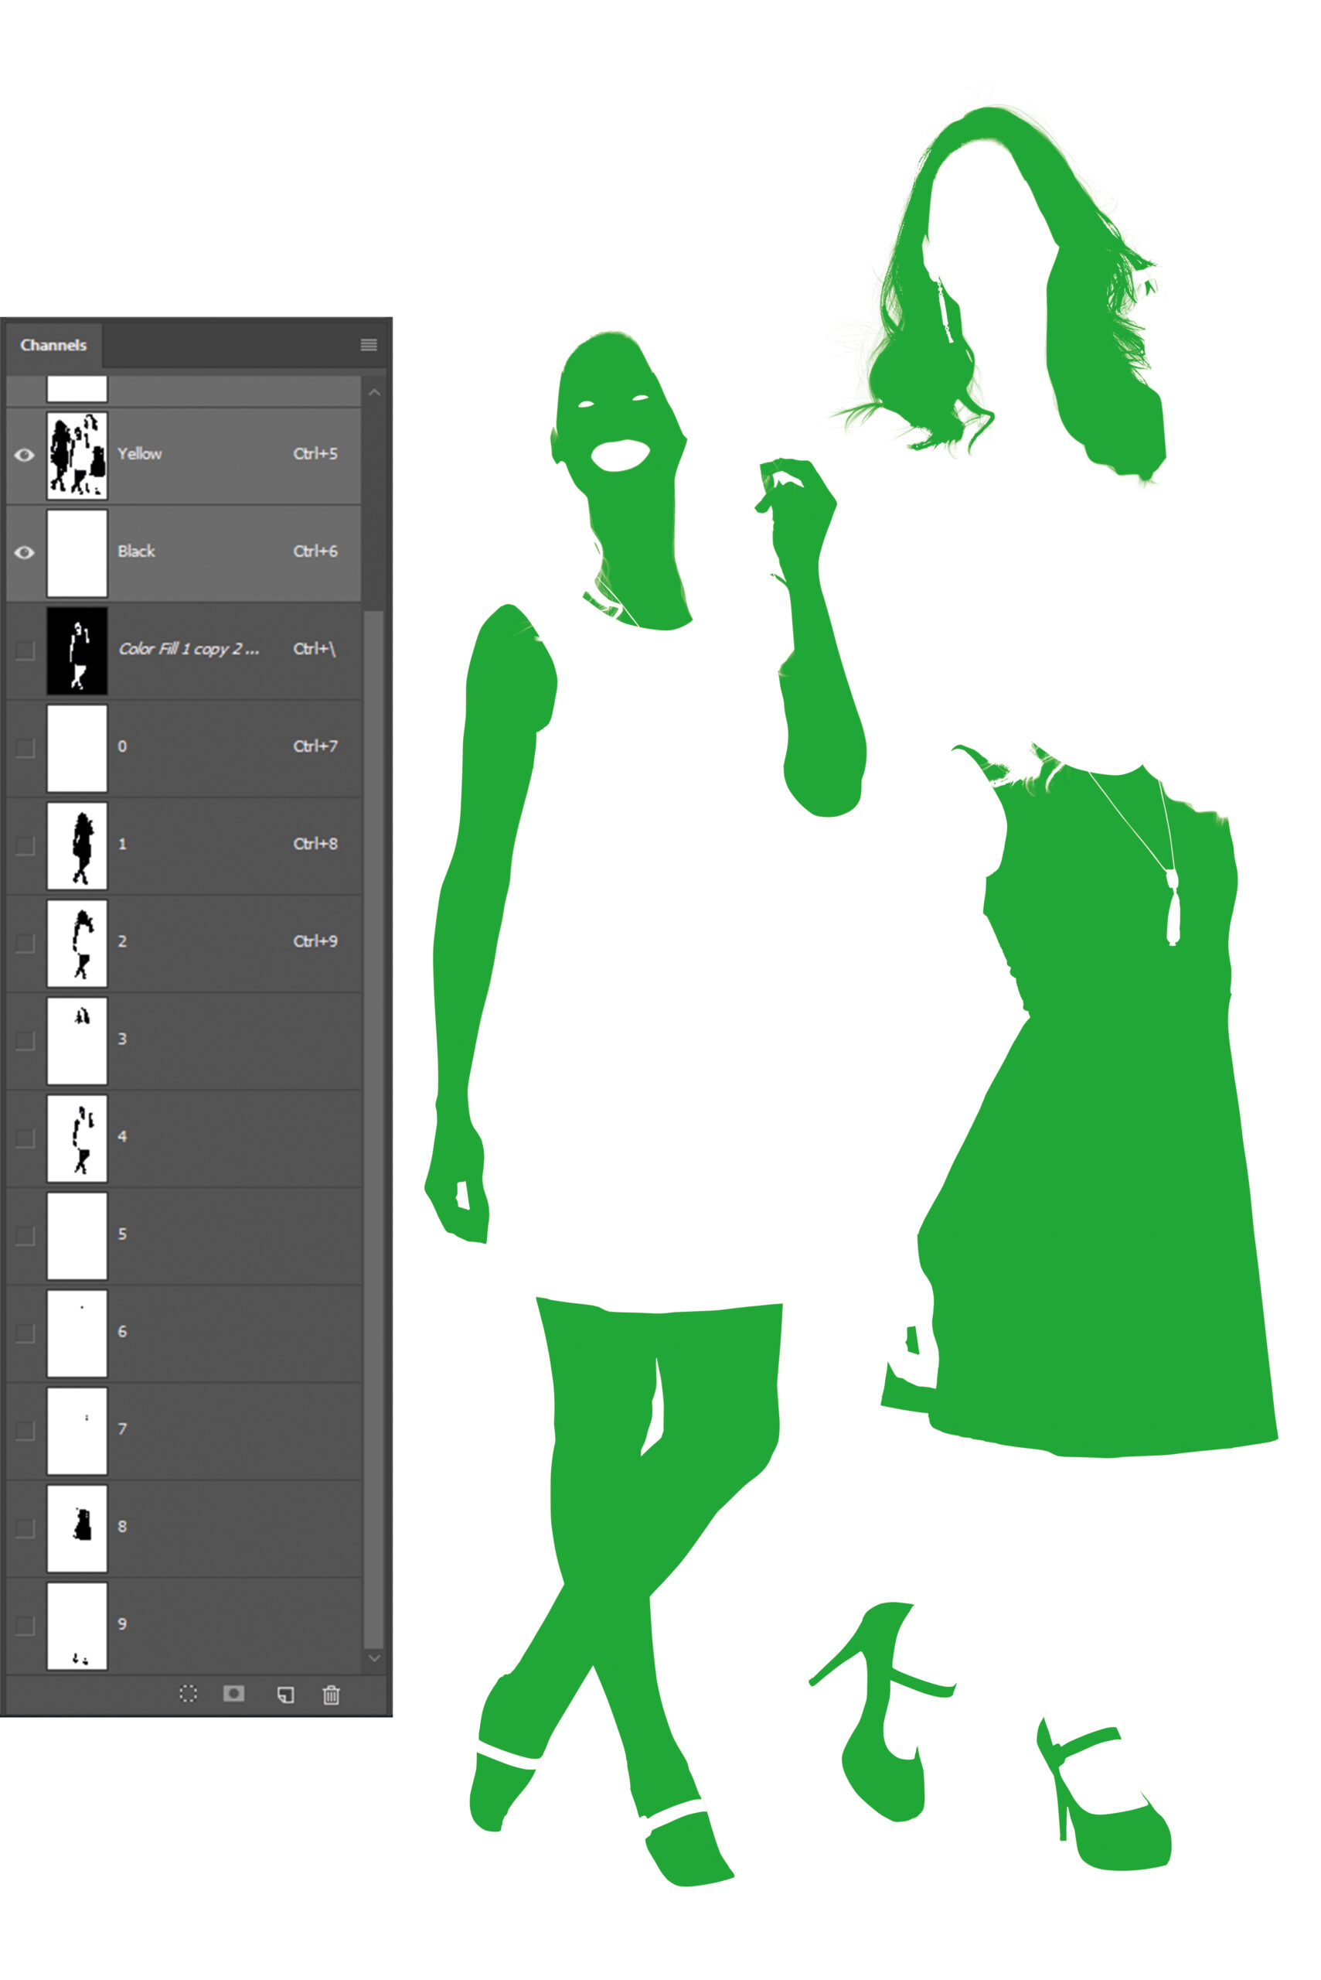Toggle visibility of channel 7

25,1430
